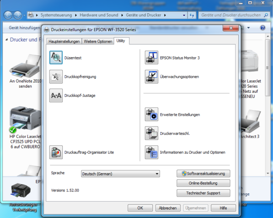The width and height of the screenshot is (273, 218).
Task: Open the Druckkopf-Justage alignment icon
Action: [x=56, y=96]
